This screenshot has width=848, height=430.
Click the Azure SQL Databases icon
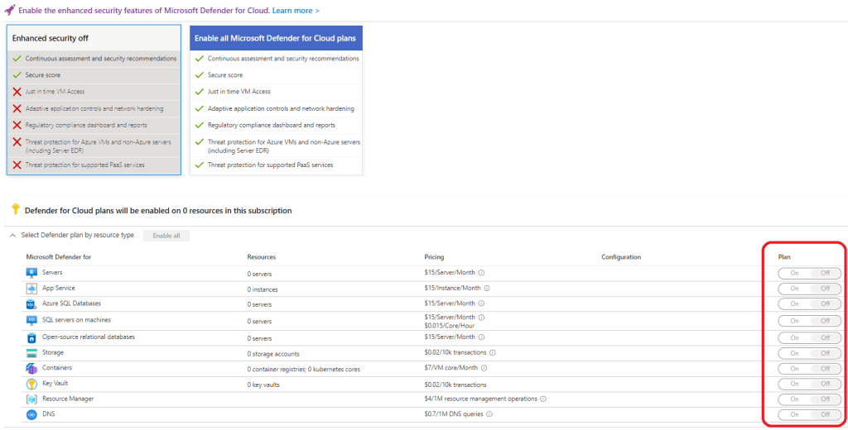[x=31, y=304]
